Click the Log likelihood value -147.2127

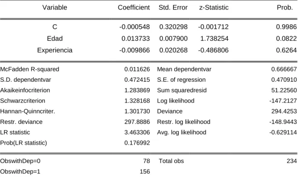283,101
